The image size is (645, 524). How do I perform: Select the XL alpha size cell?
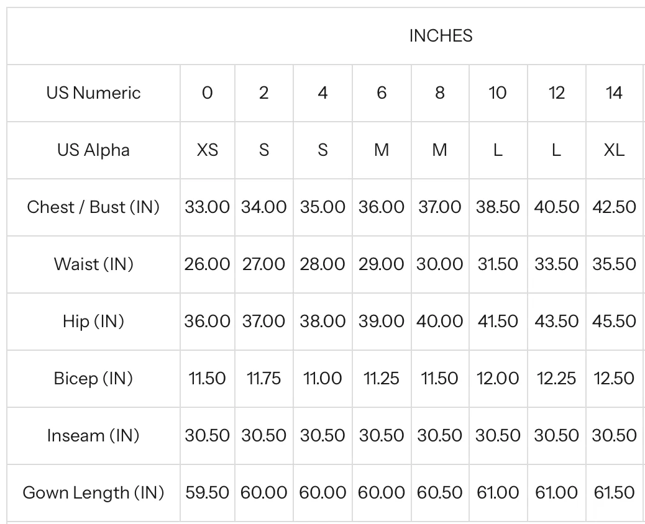tap(614, 150)
